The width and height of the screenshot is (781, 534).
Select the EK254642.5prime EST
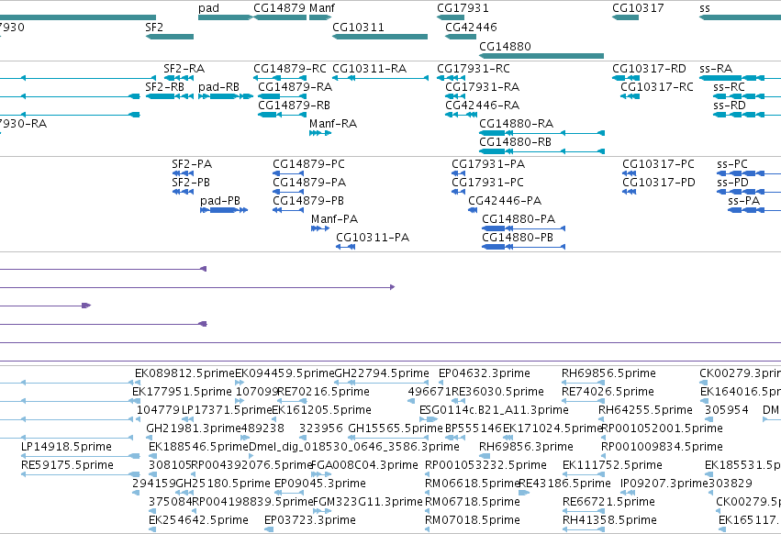pos(152,529)
